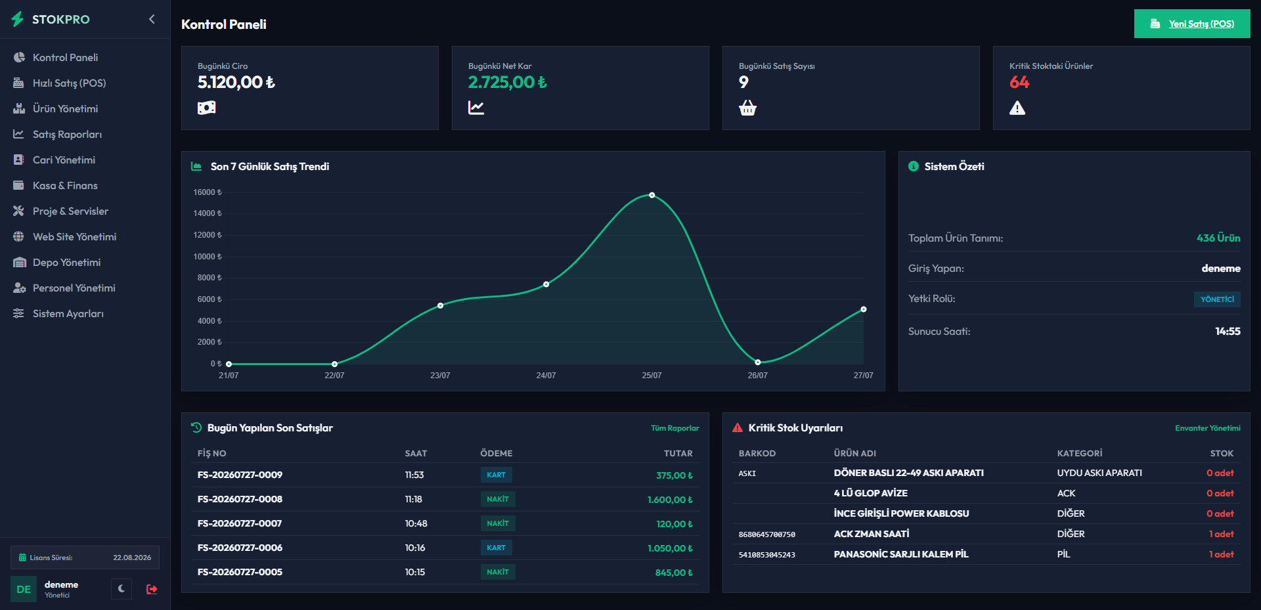Click the Proje & Servisler tools icon
Image resolution: width=1261 pixels, height=610 pixels.
point(18,211)
